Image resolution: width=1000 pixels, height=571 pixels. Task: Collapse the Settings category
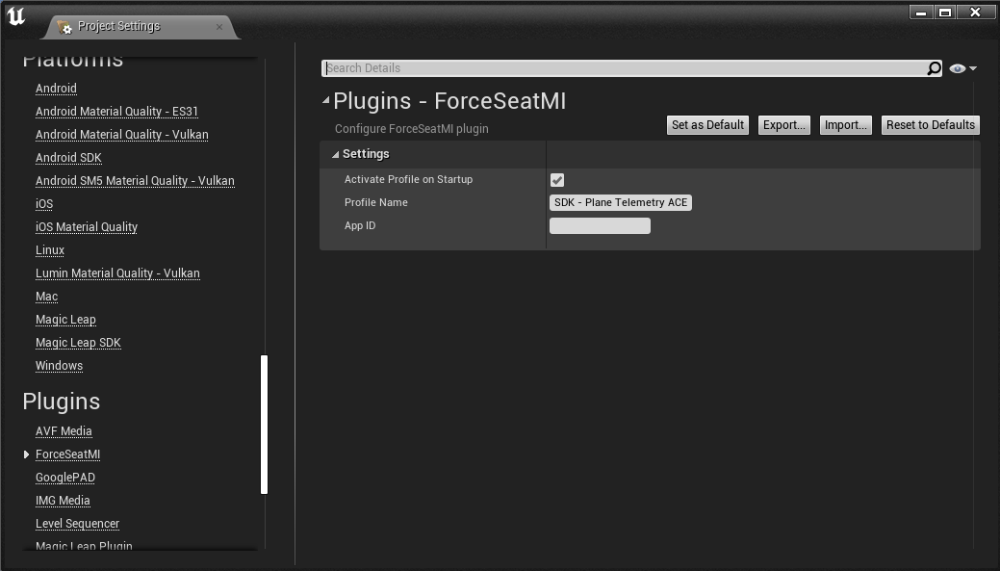(x=336, y=154)
